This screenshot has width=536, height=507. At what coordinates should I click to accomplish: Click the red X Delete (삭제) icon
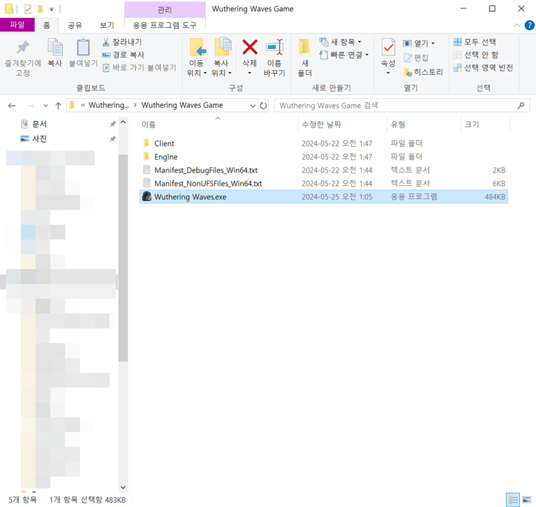pyautogui.click(x=250, y=47)
